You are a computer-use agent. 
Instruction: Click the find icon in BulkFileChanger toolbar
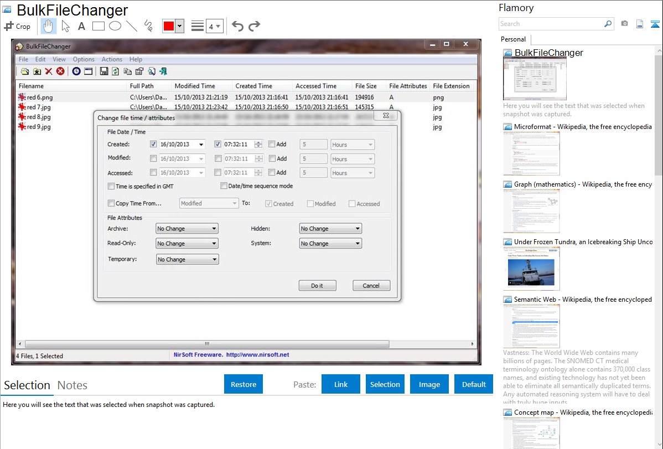pyautogui.click(x=152, y=71)
